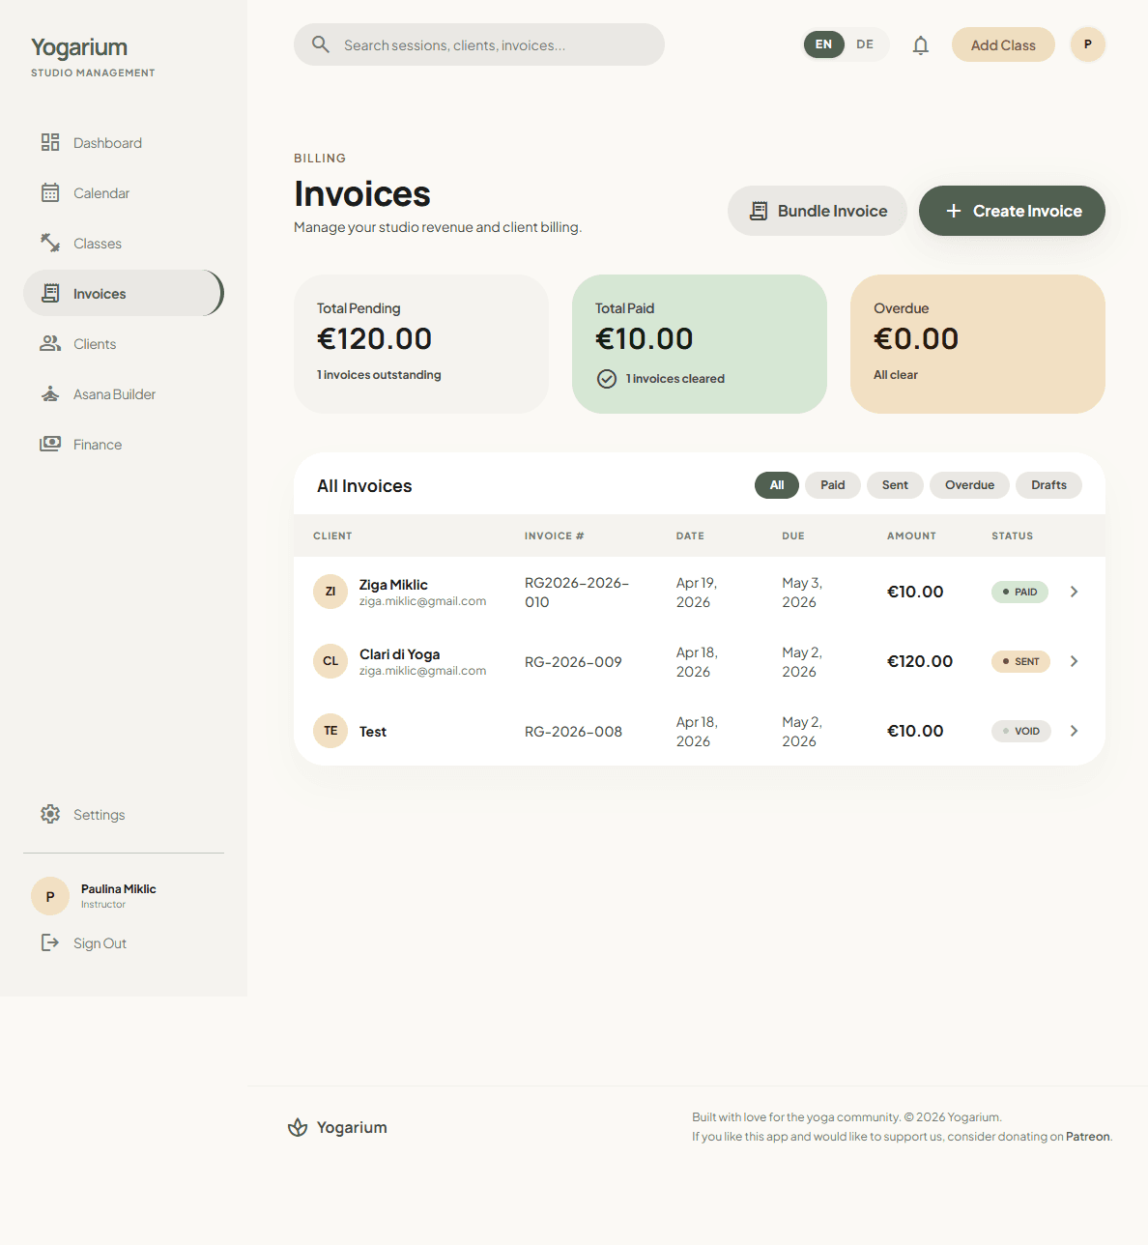Screen dimensions: 1148x1245
Task: Select the Drafts filter pill
Action: pyautogui.click(x=1048, y=485)
